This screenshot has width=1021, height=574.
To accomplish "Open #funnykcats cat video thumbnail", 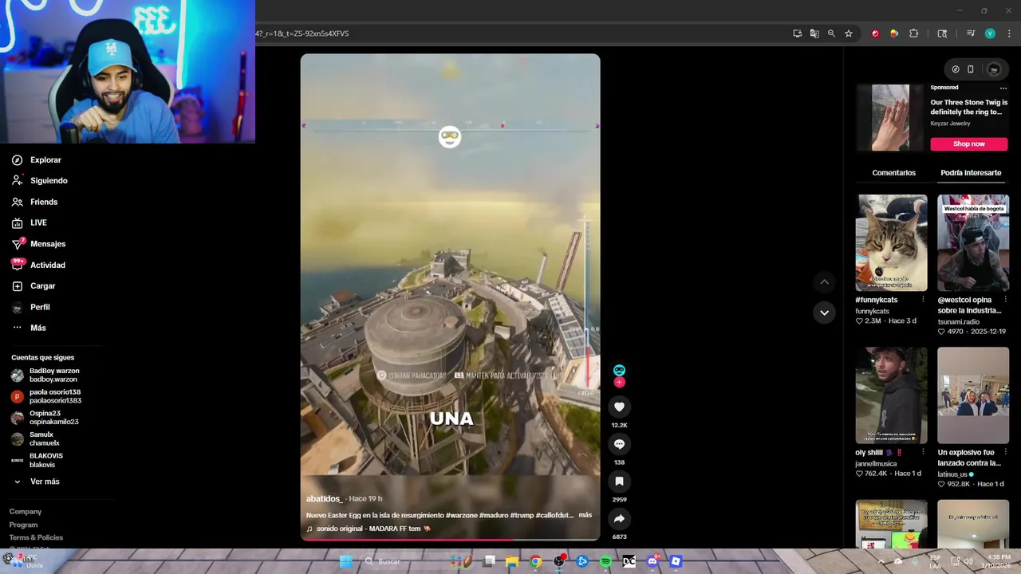I will pos(892,243).
